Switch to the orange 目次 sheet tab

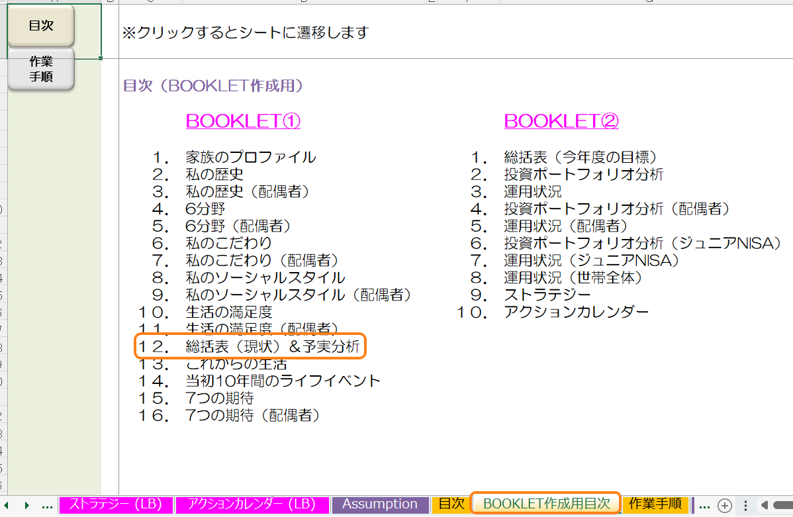pyautogui.click(x=451, y=504)
